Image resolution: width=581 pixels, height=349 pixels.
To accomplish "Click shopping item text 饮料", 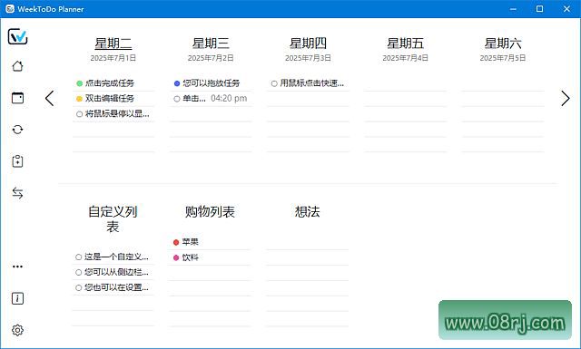I will tap(190, 257).
